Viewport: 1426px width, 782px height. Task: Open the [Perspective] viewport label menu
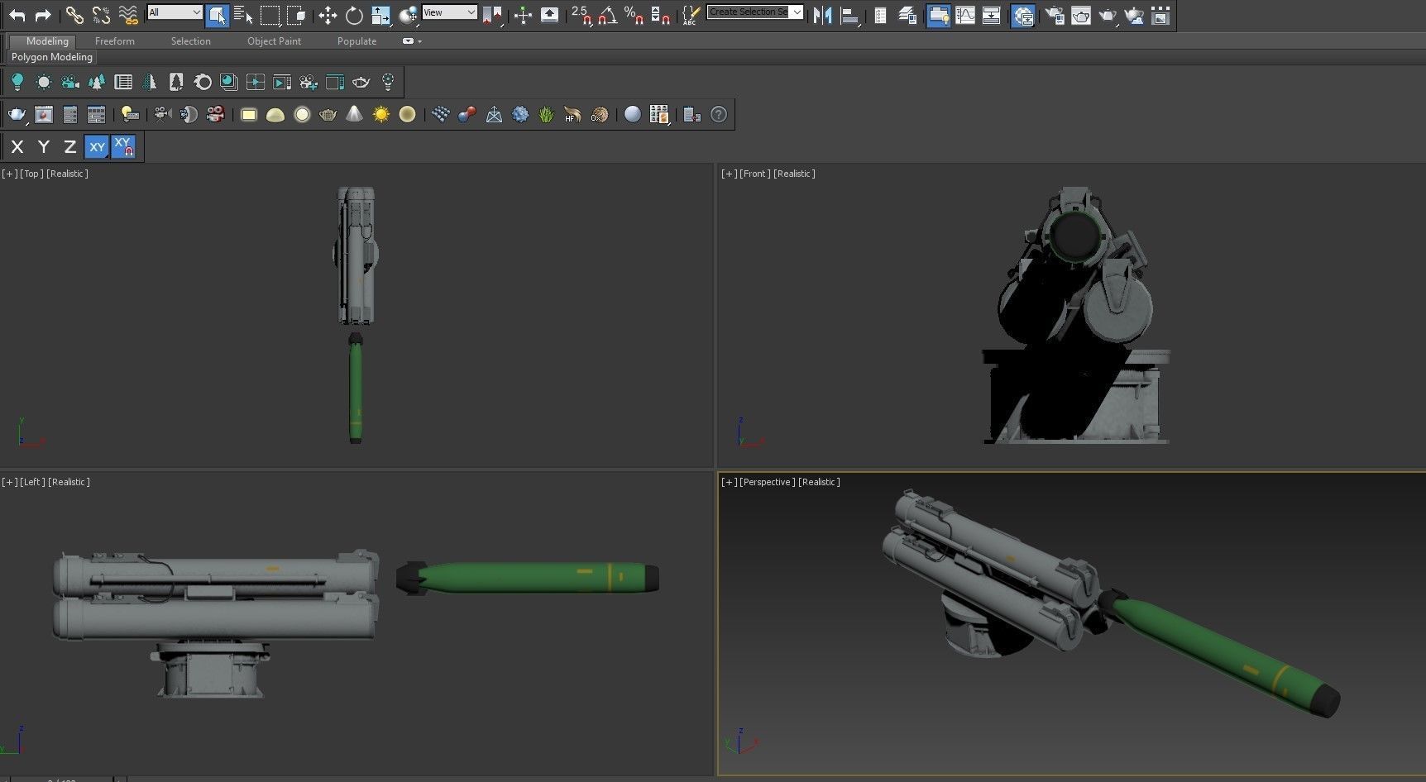(x=767, y=482)
